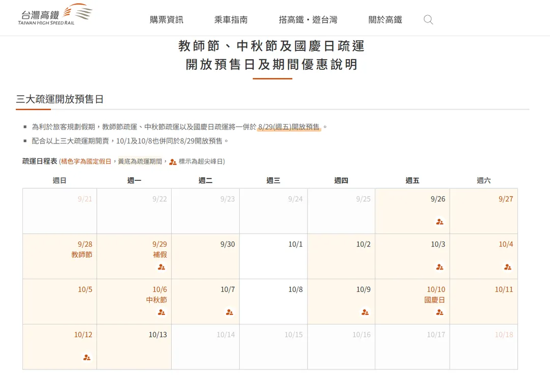Click the 週一 column header
The height and width of the screenshot is (377, 550).
point(134,180)
